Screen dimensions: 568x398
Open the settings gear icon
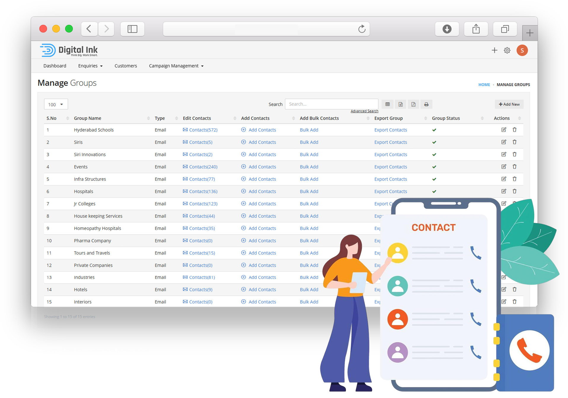click(507, 50)
